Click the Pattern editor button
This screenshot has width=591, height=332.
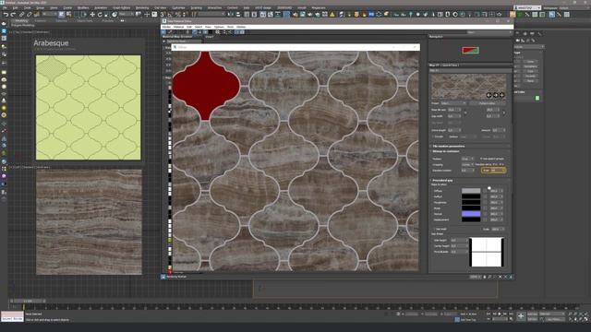coord(488,103)
